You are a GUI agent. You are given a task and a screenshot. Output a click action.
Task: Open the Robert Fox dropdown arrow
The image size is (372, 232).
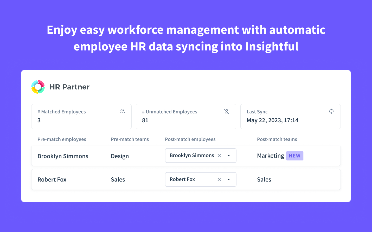pos(229,179)
